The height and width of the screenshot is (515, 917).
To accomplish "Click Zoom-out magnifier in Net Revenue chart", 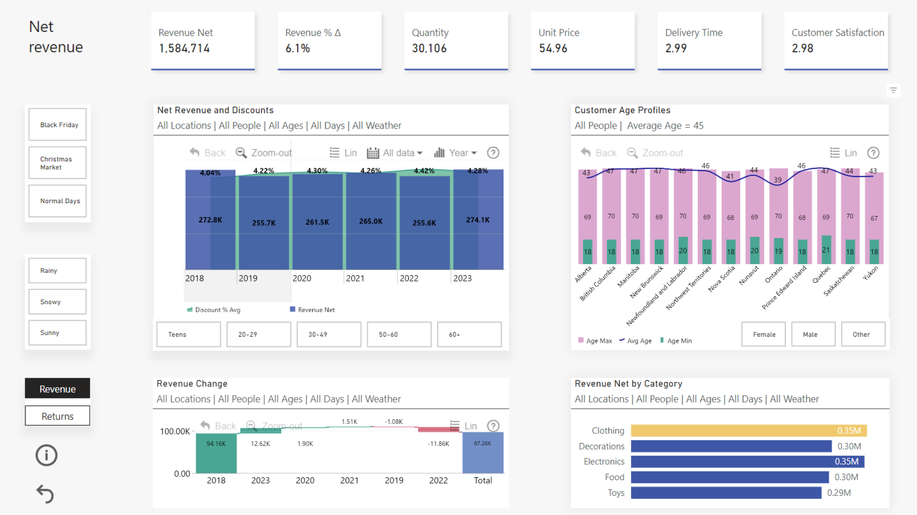I will click(x=241, y=153).
